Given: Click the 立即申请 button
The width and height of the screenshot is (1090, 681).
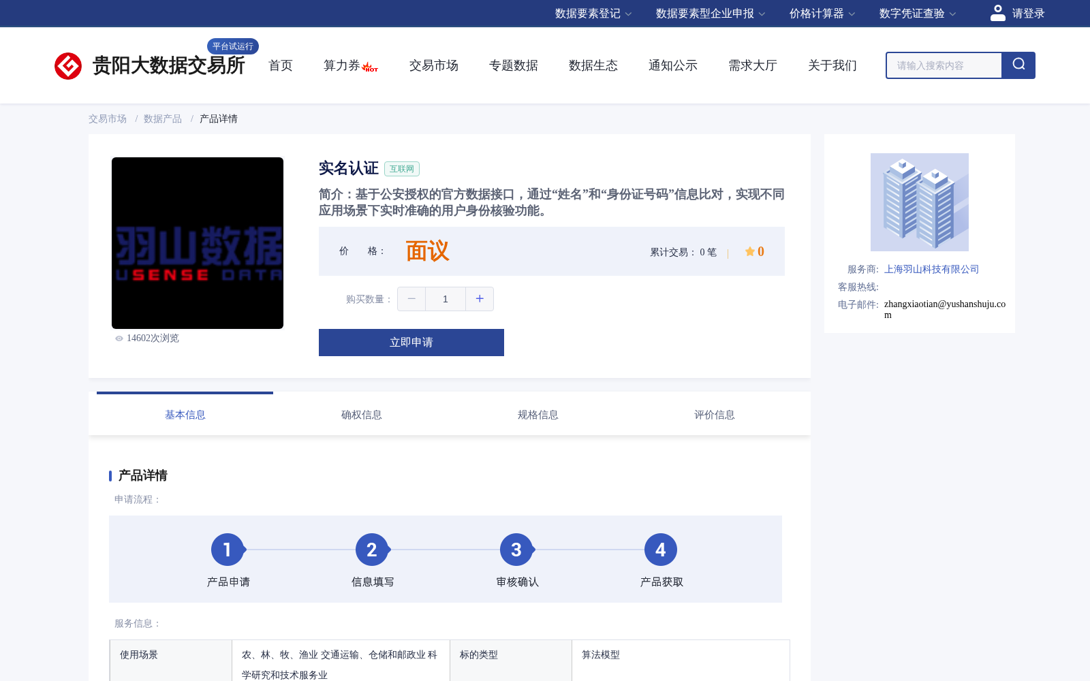Looking at the screenshot, I should point(411,343).
